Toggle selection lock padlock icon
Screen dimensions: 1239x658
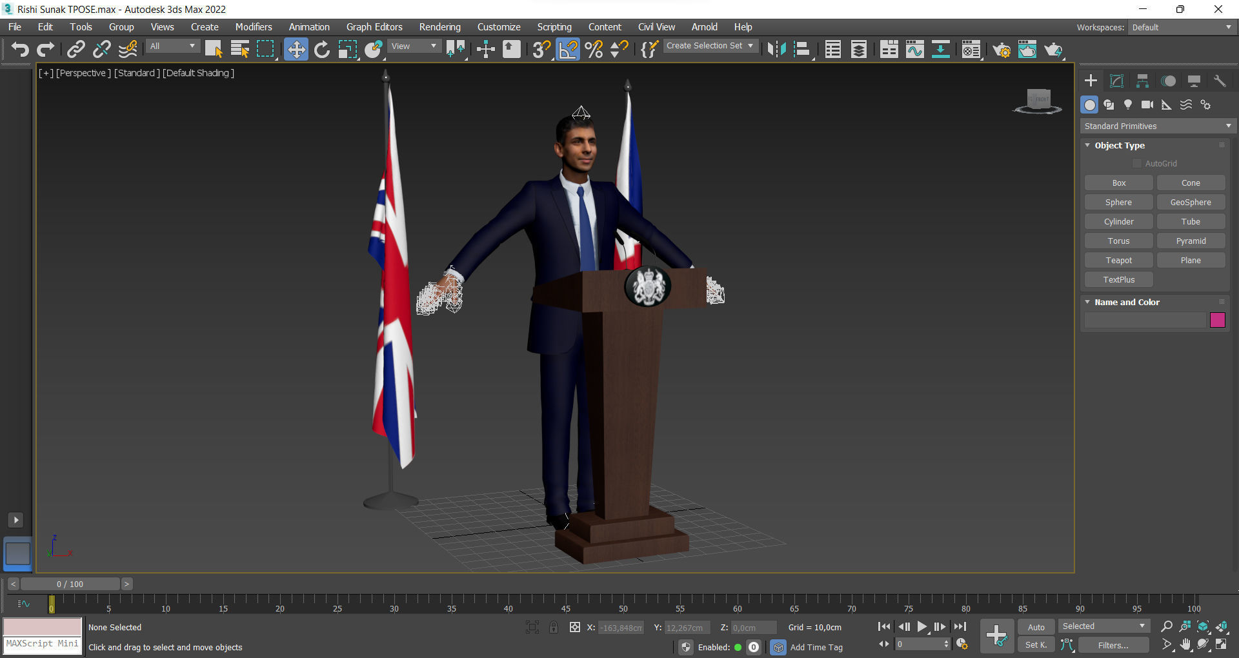[553, 627]
